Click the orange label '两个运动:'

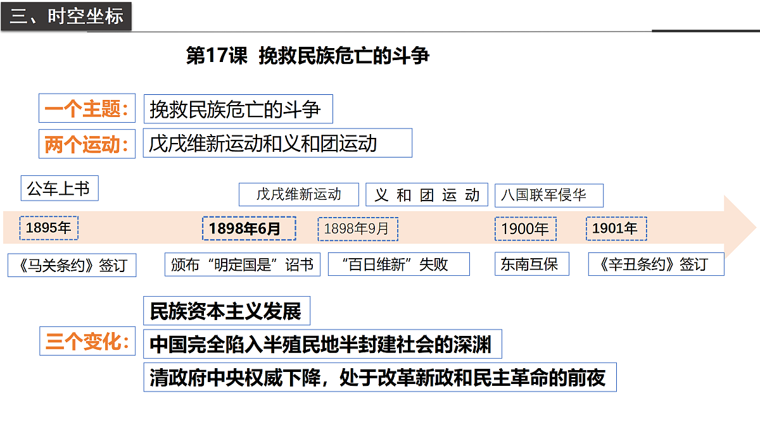point(87,144)
